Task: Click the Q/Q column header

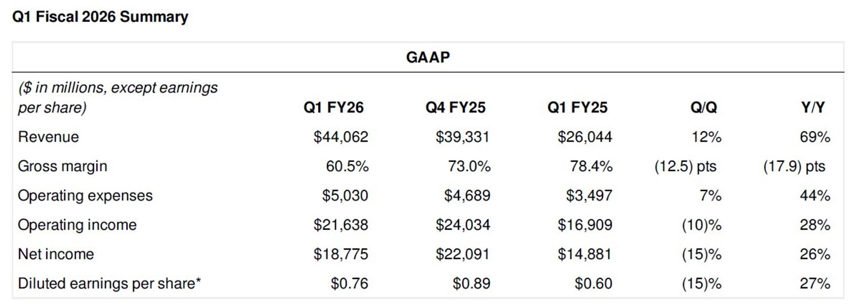Action: pos(703,108)
